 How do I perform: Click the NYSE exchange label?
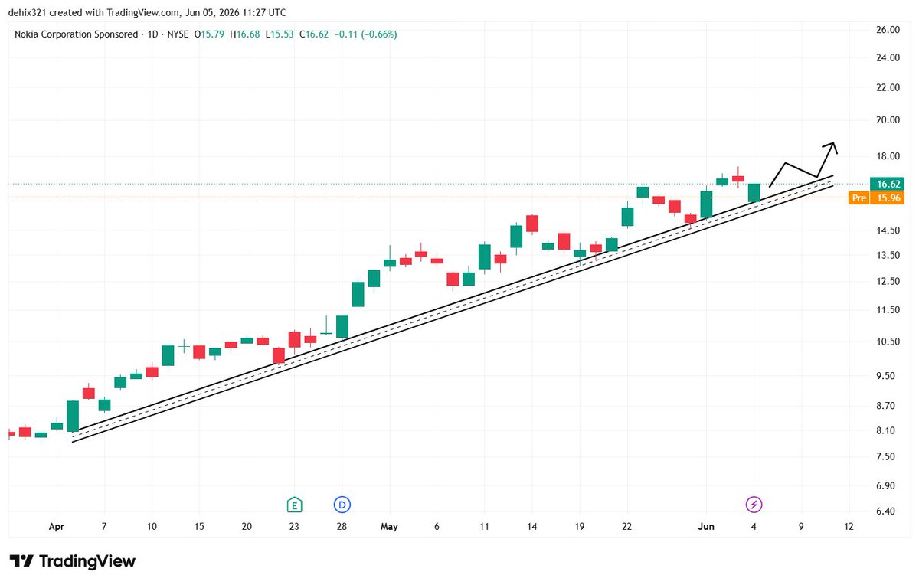click(x=178, y=34)
